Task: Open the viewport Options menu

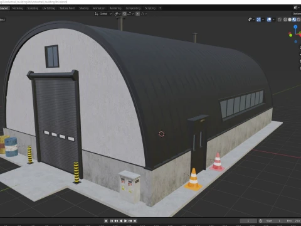Action: [x=297, y=14]
